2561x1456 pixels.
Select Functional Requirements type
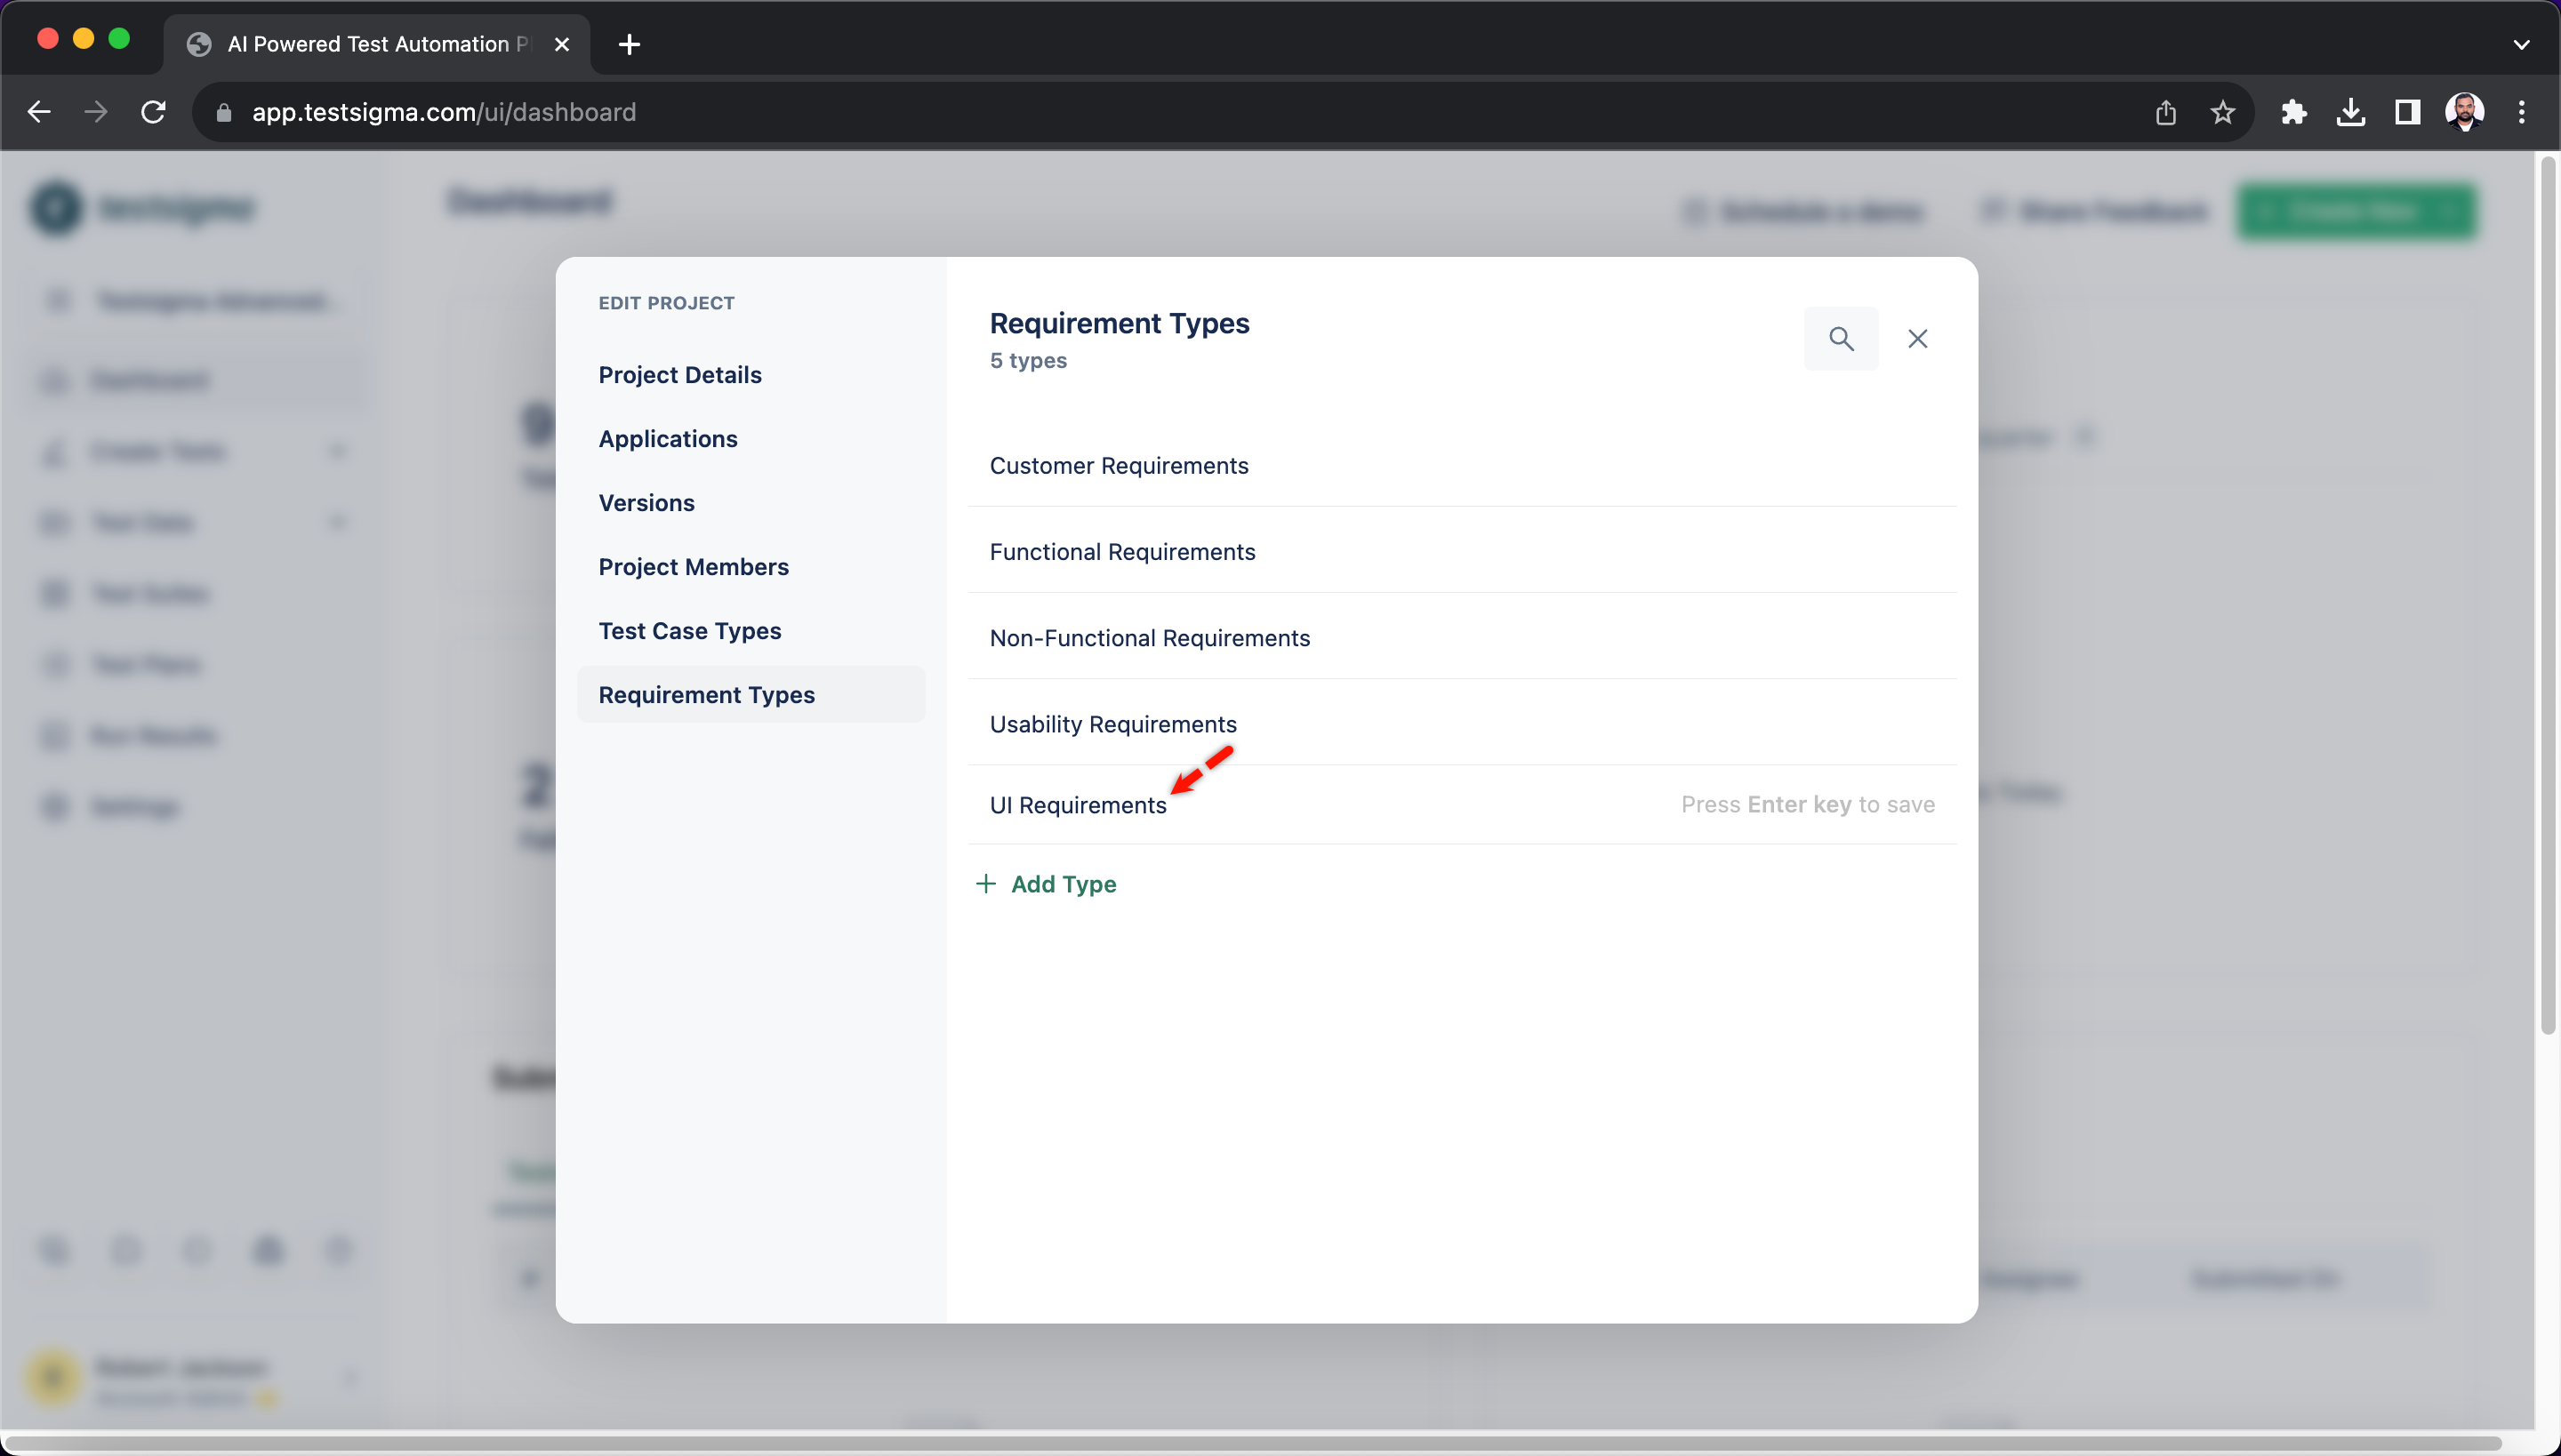click(1122, 552)
